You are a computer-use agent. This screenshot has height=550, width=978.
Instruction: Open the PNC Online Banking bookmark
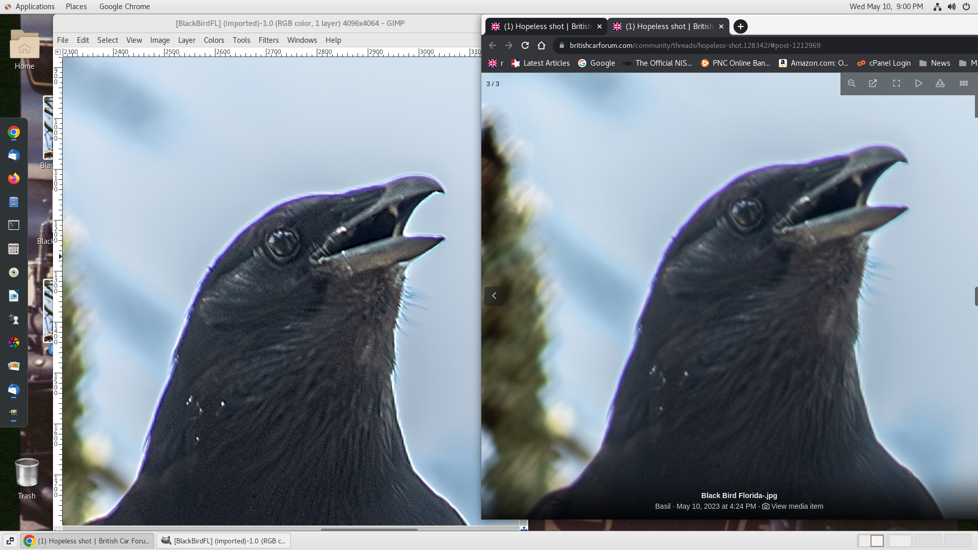tap(736, 63)
